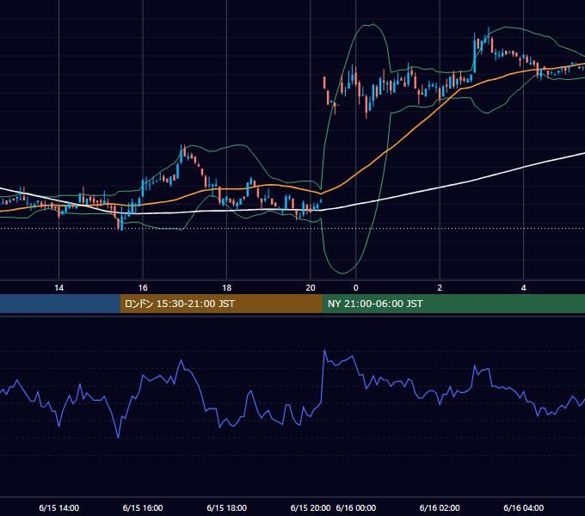Click the London session bar 15:30-21:00 JST

coord(221,304)
